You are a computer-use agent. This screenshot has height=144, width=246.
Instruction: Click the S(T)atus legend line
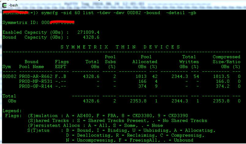(x=121, y=131)
